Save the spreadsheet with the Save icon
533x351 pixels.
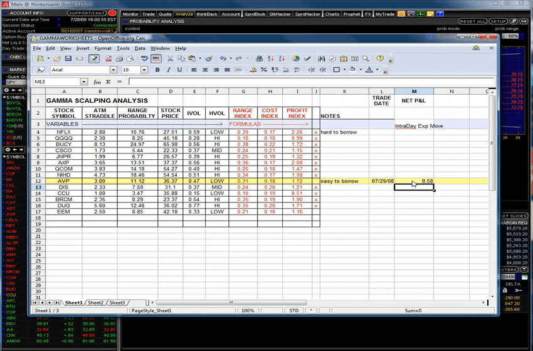tap(68, 58)
